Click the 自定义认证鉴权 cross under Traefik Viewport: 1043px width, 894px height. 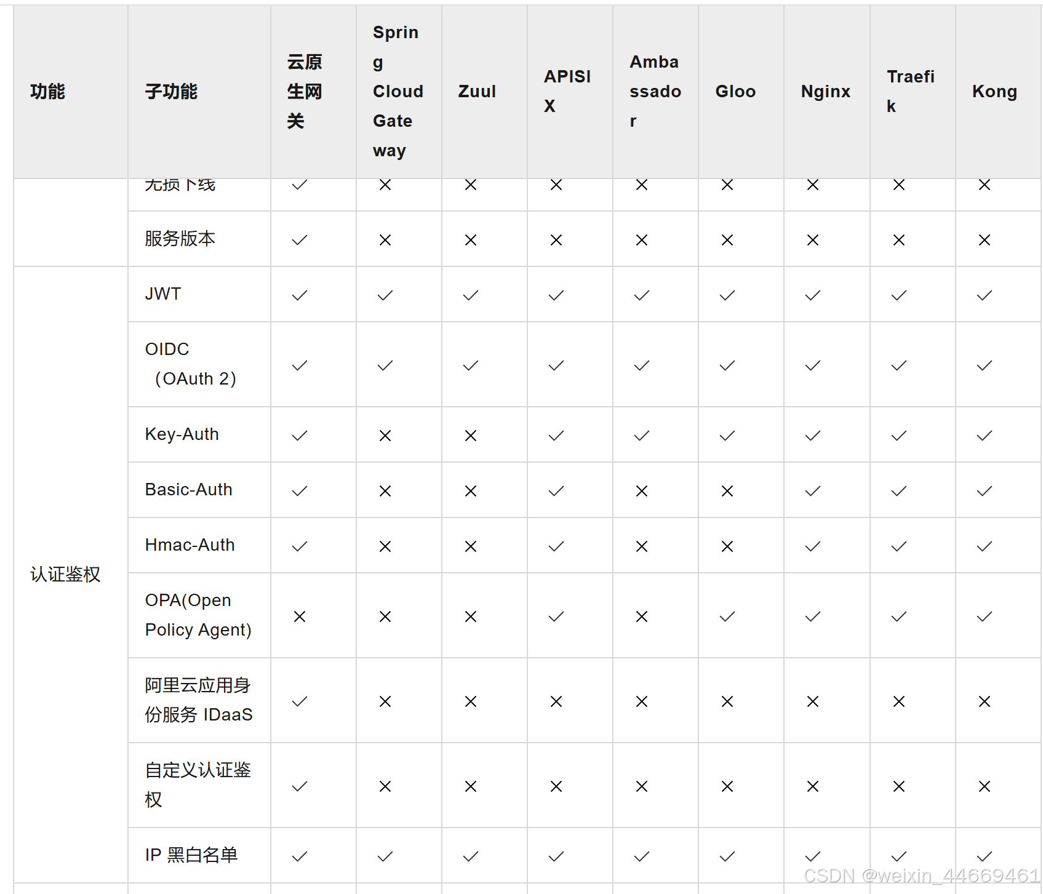[899, 786]
